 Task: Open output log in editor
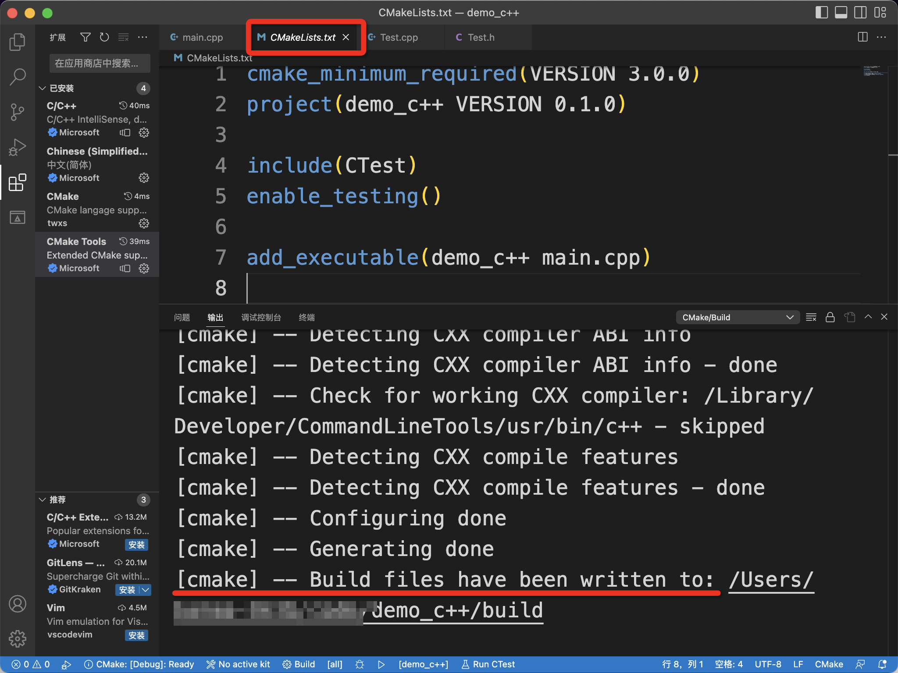(850, 317)
